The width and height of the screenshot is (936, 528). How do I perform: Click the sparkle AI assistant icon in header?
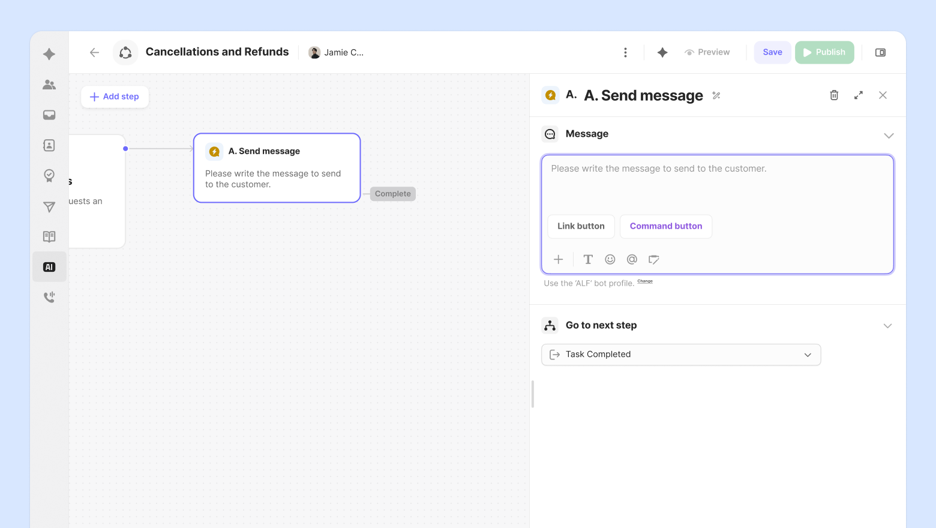662,53
